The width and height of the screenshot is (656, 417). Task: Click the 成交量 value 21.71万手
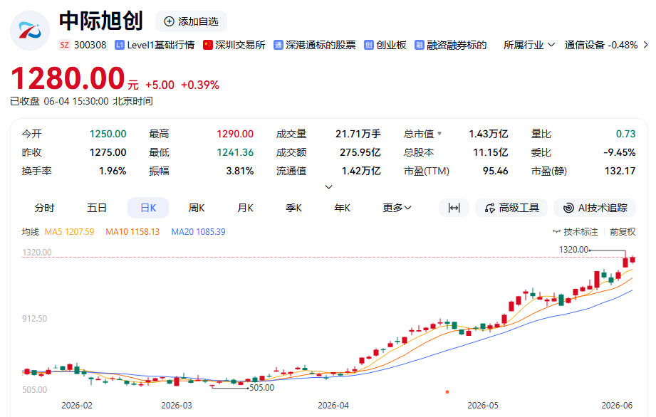pyautogui.click(x=358, y=134)
